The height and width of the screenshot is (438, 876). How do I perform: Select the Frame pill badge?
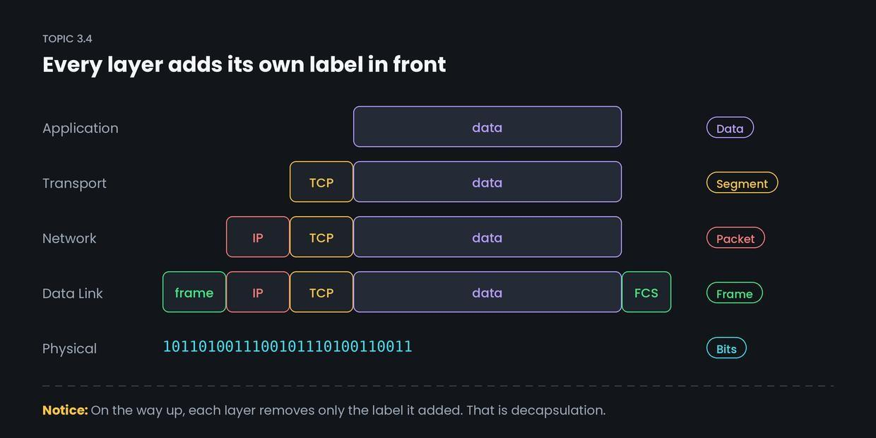(x=734, y=293)
